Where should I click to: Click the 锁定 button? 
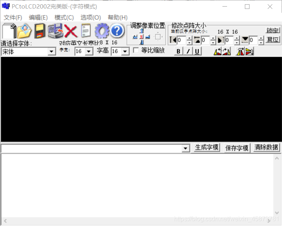pyautogui.click(x=273, y=30)
